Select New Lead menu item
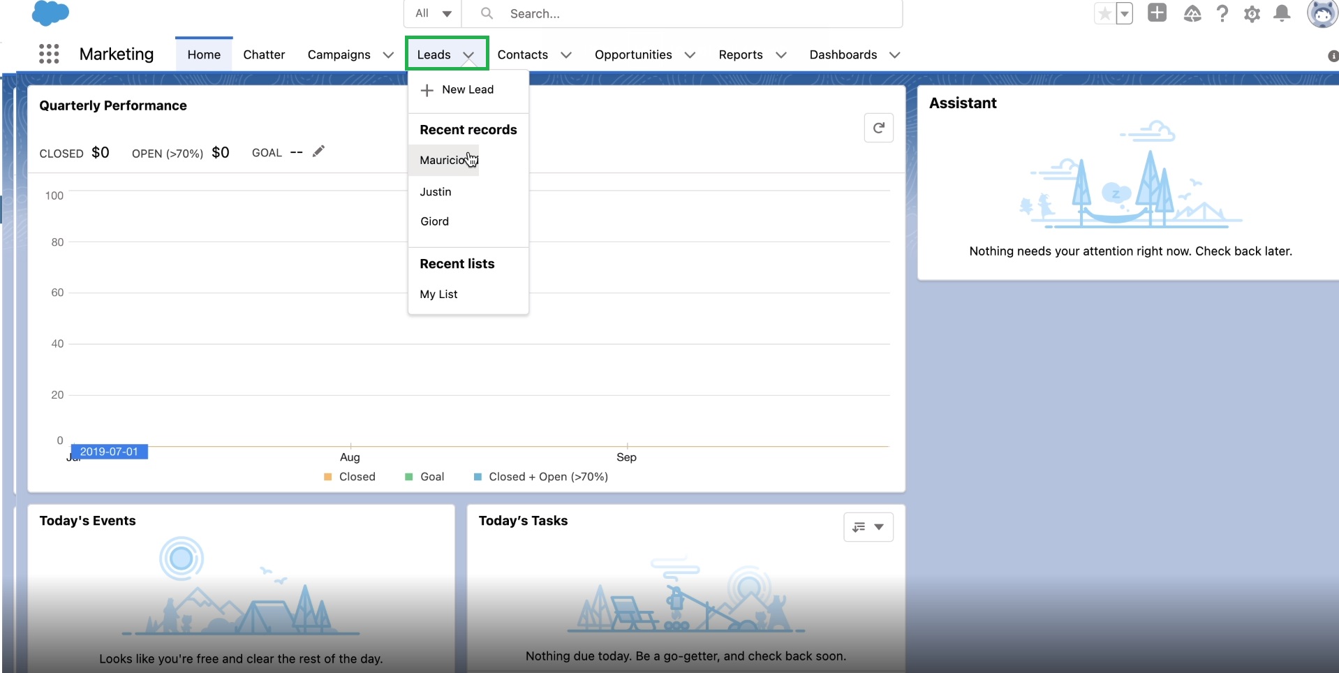This screenshot has height=673, width=1339. tap(468, 89)
